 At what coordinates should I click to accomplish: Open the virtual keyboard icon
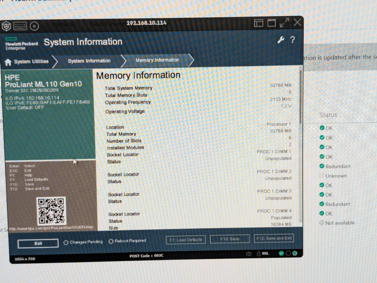click(x=20, y=26)
